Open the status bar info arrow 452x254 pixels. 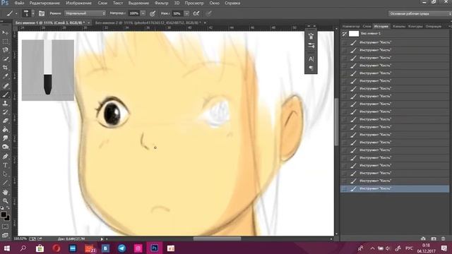(102, 238)
